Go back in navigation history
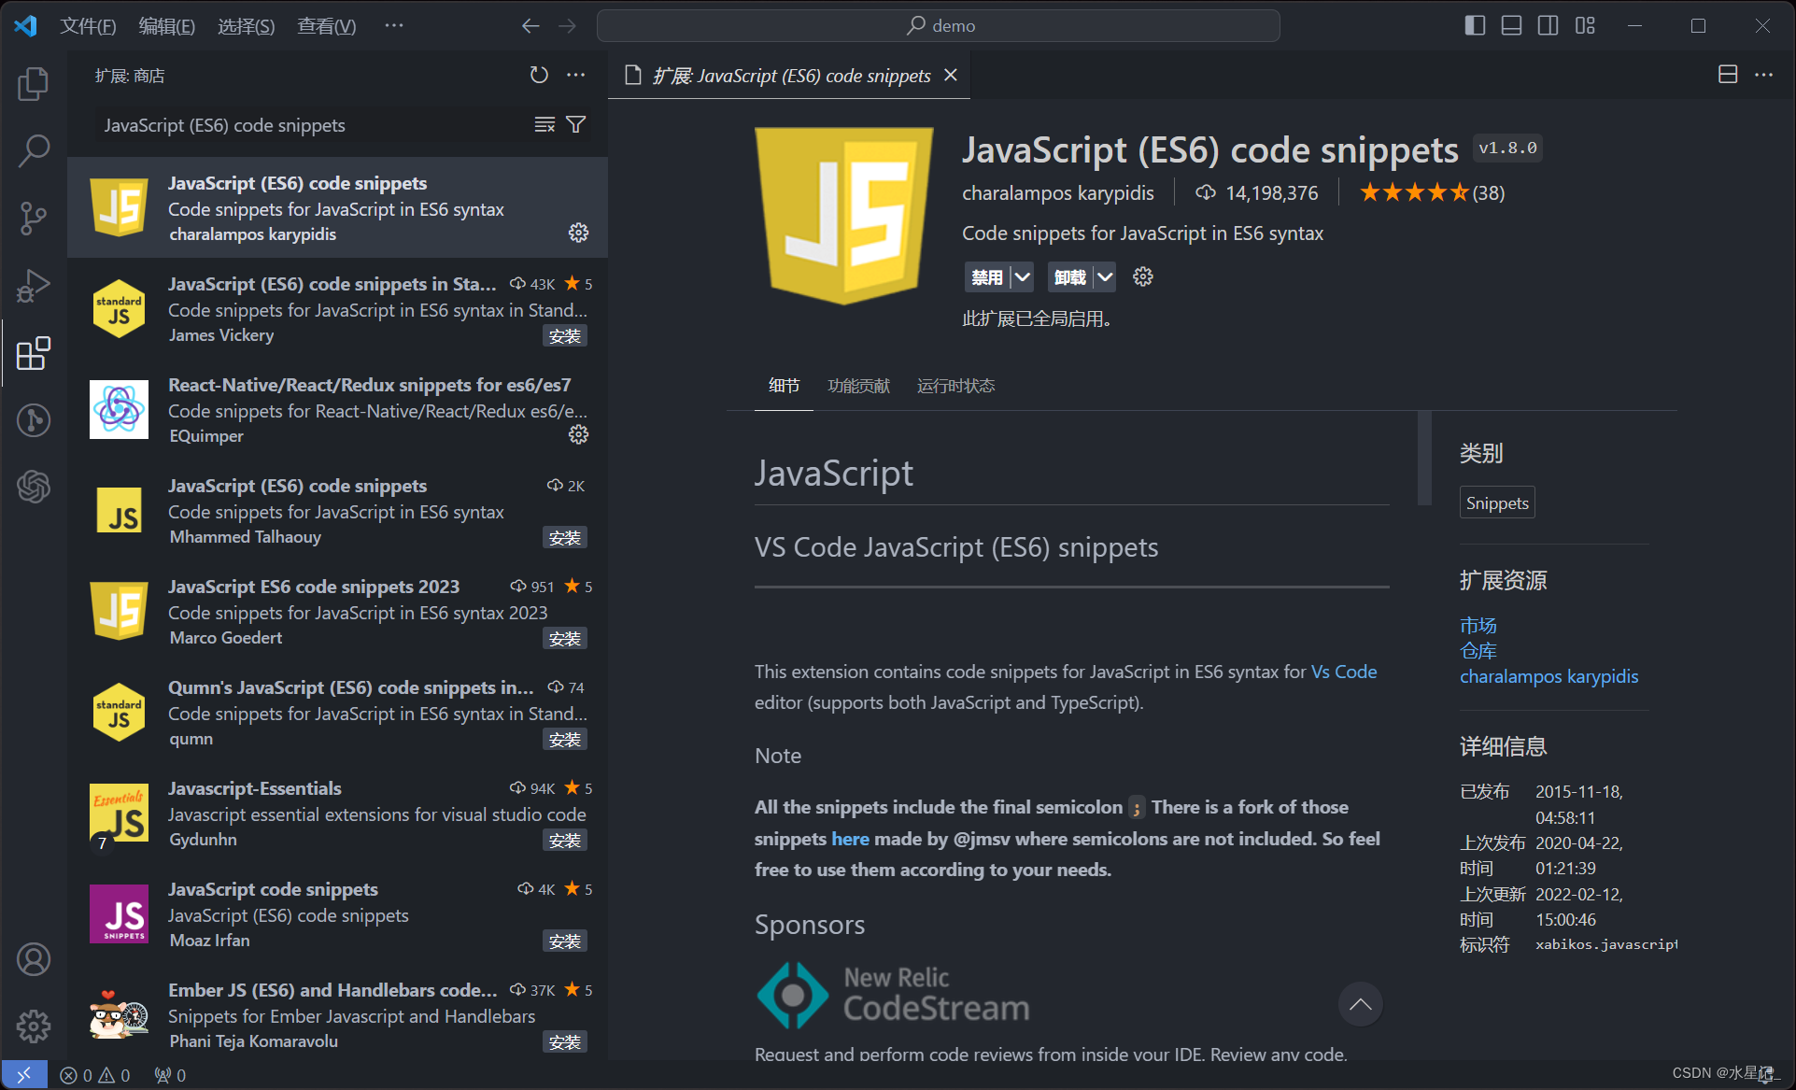Screen dimensions: 1796x1090 click(x=530, y=26)
